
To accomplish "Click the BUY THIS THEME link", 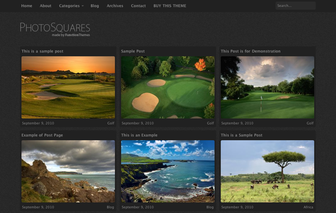I will tap(170, 6).
